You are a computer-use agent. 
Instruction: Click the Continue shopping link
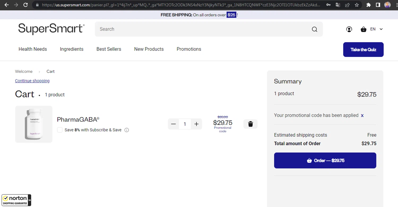click(x=32, y=81)
